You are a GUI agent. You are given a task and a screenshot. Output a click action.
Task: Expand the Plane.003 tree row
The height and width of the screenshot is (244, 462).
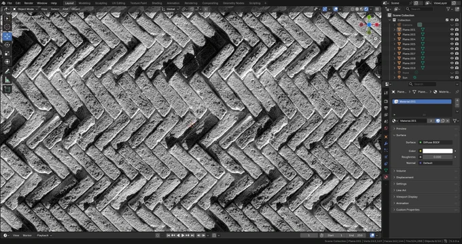(395, 35)
